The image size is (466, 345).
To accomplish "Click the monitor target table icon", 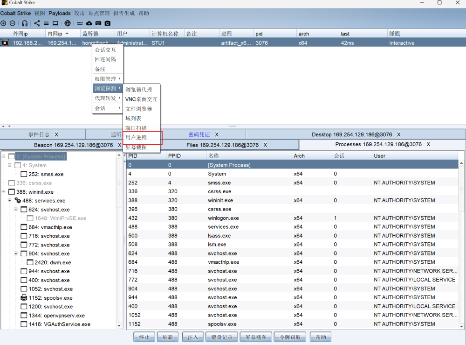I will click(55, 23).
